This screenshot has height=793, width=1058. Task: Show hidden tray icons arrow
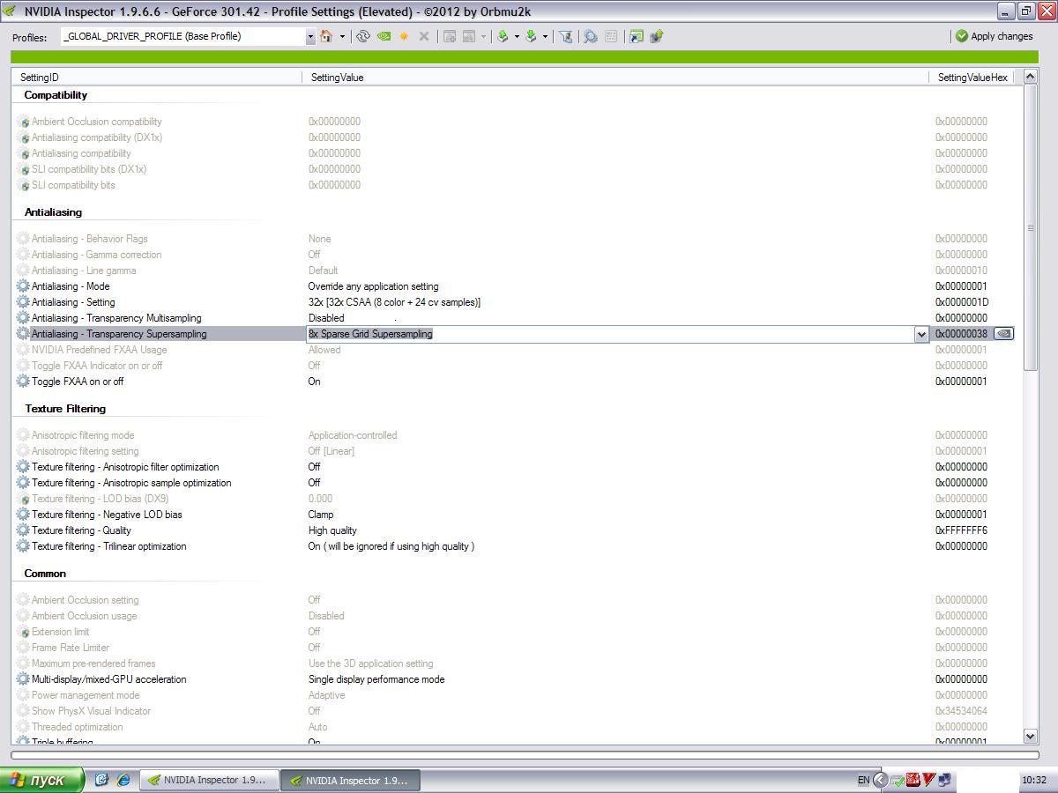pyautogui.click(x=880, y=780)
